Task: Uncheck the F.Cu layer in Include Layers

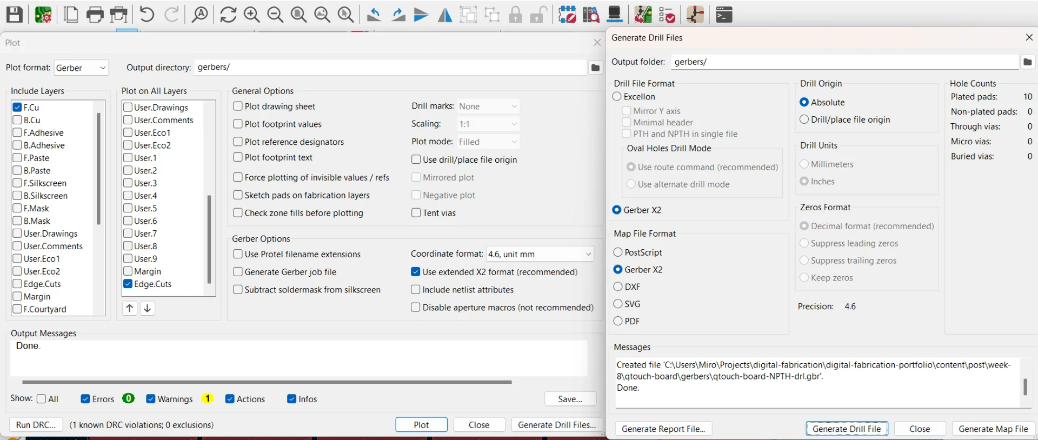Action: coord(17,108)
